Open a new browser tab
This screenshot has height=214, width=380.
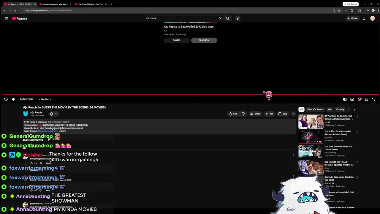[111, 4]
